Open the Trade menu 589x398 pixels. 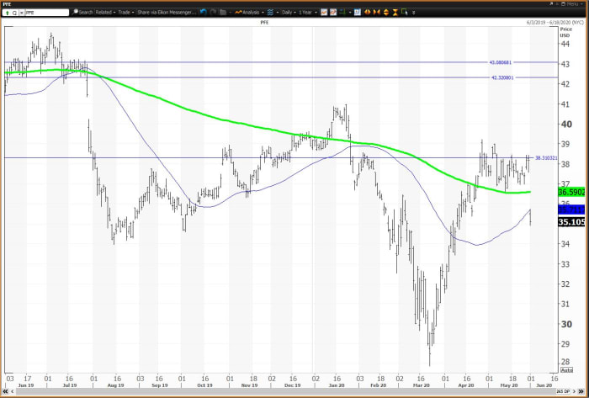point(126,13)
